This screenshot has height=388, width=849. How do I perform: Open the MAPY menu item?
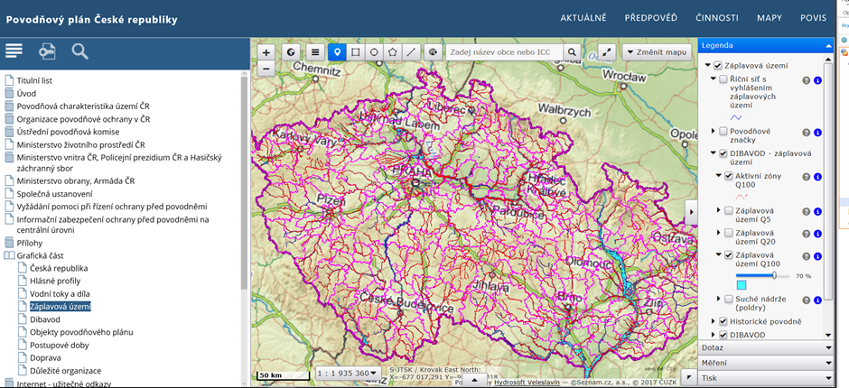coord(770,18)
